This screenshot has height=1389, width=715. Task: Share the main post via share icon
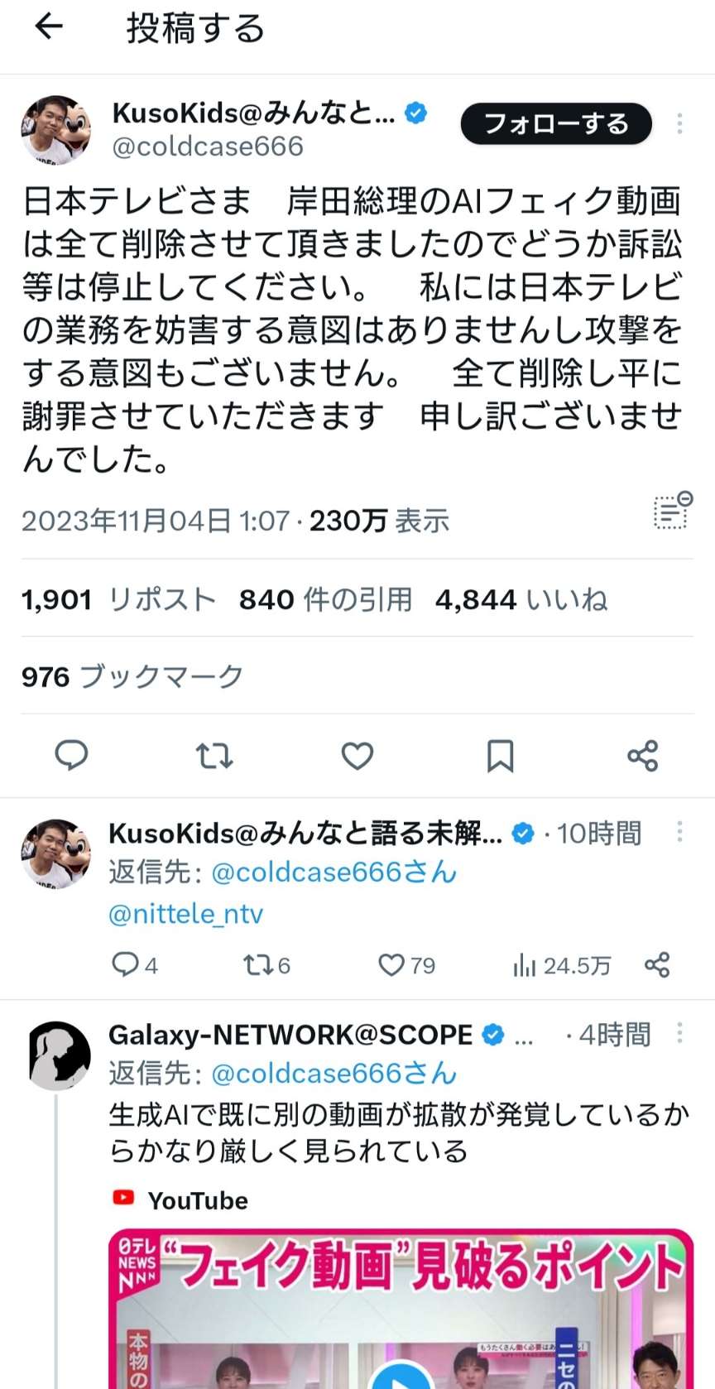(x=643, y=755)
